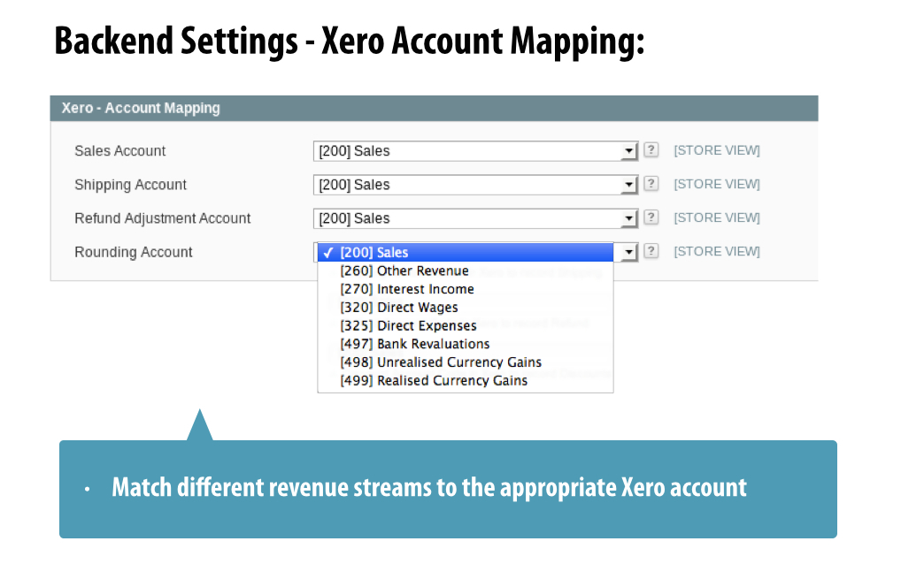The height and width of the screenshot is (587, 901).
Task: Click the Rounding Account dropdown arrow
Action: [x=628, y=253]
